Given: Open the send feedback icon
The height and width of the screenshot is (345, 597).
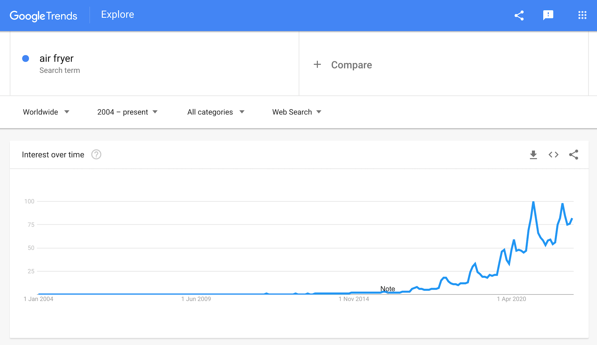Looking at the screenshot, I should 548,15.
